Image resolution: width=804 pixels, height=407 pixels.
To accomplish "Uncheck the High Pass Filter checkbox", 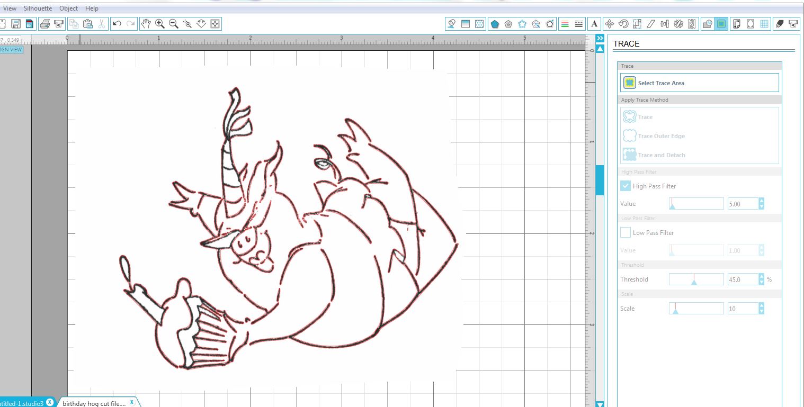I will click(x=626, y=186).
